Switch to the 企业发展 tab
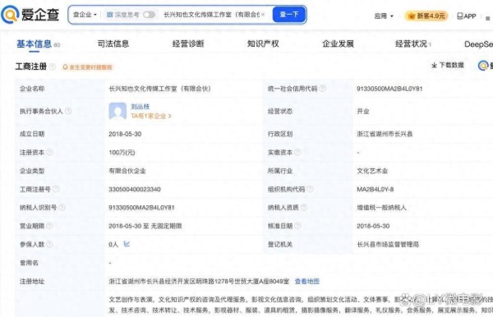 pos(338,44)
